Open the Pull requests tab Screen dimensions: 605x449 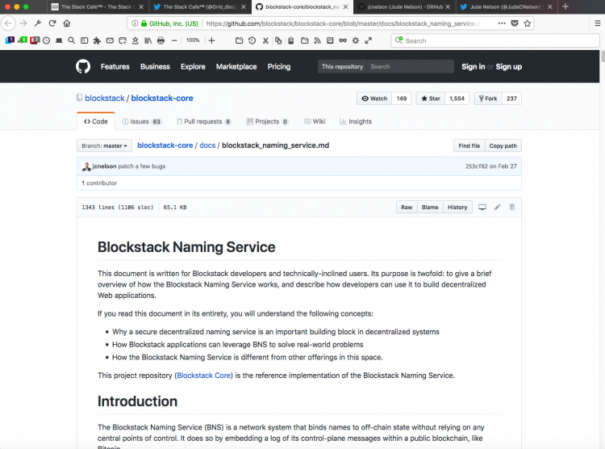[x=204, y=121]
